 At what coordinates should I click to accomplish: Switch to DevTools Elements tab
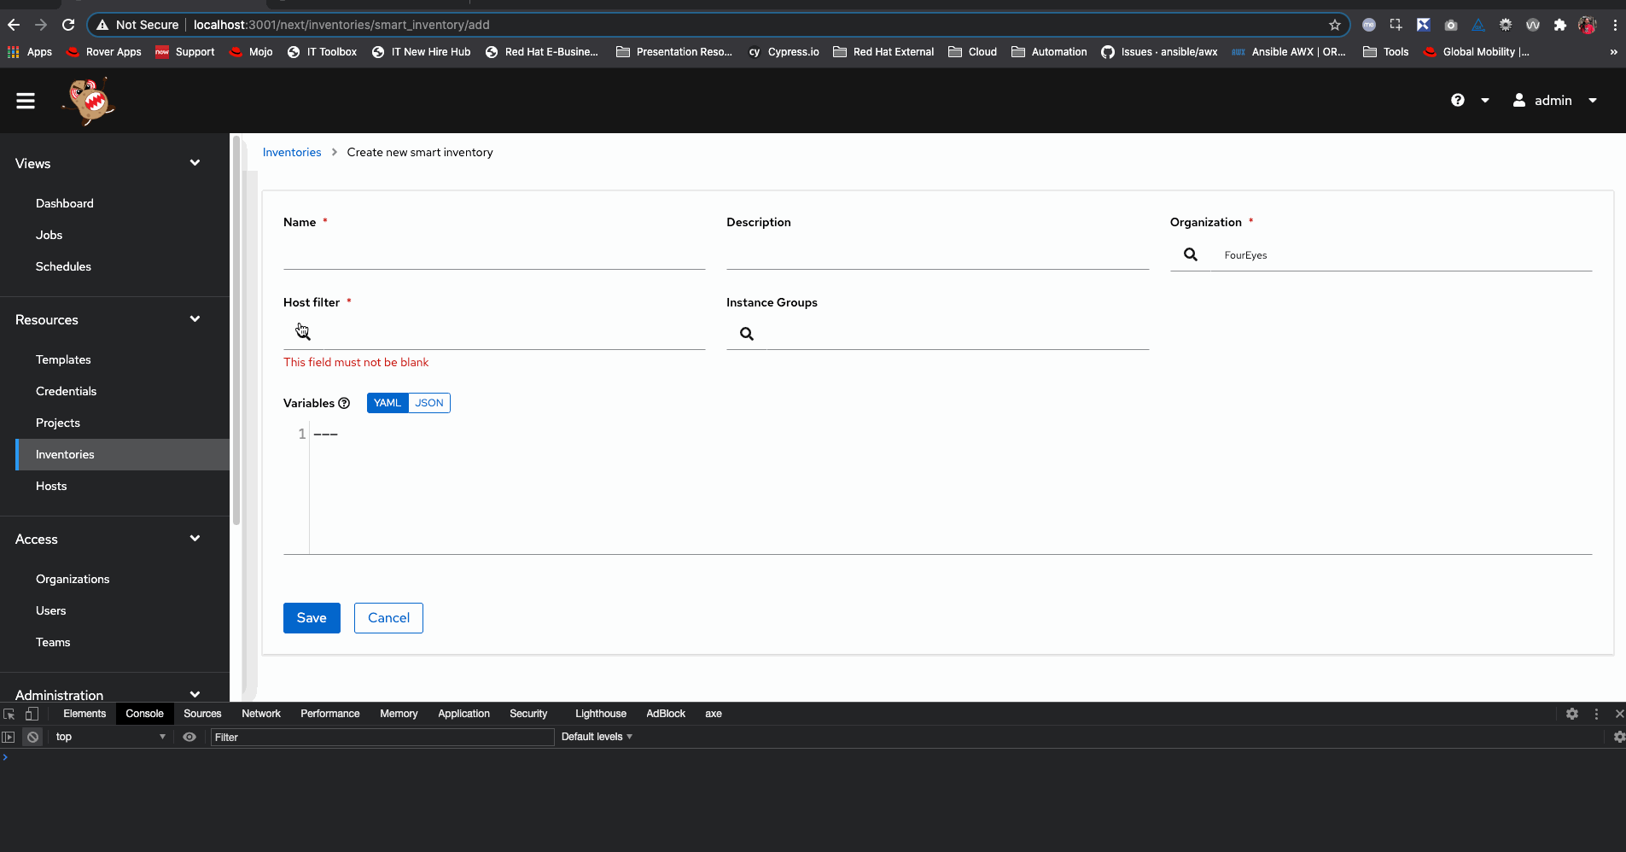click(85, 714)
